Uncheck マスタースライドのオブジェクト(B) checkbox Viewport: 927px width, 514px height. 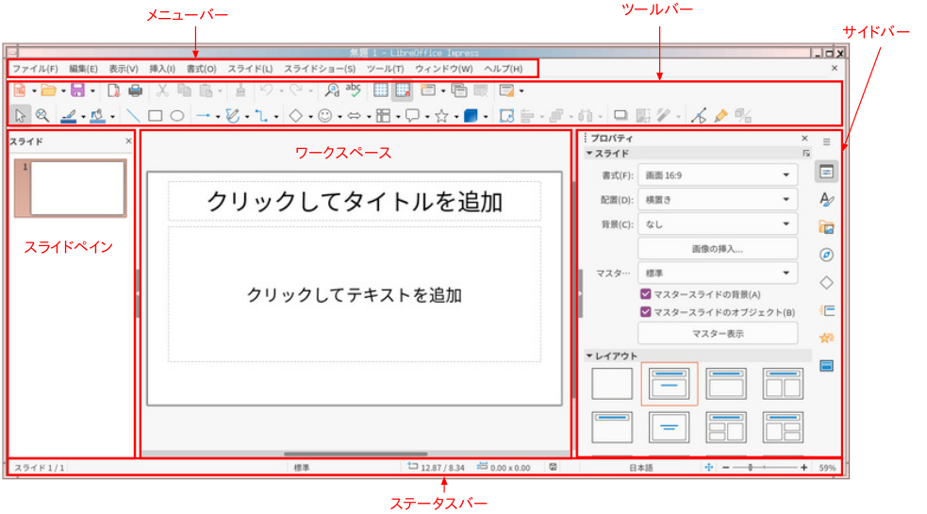(646, 312)
